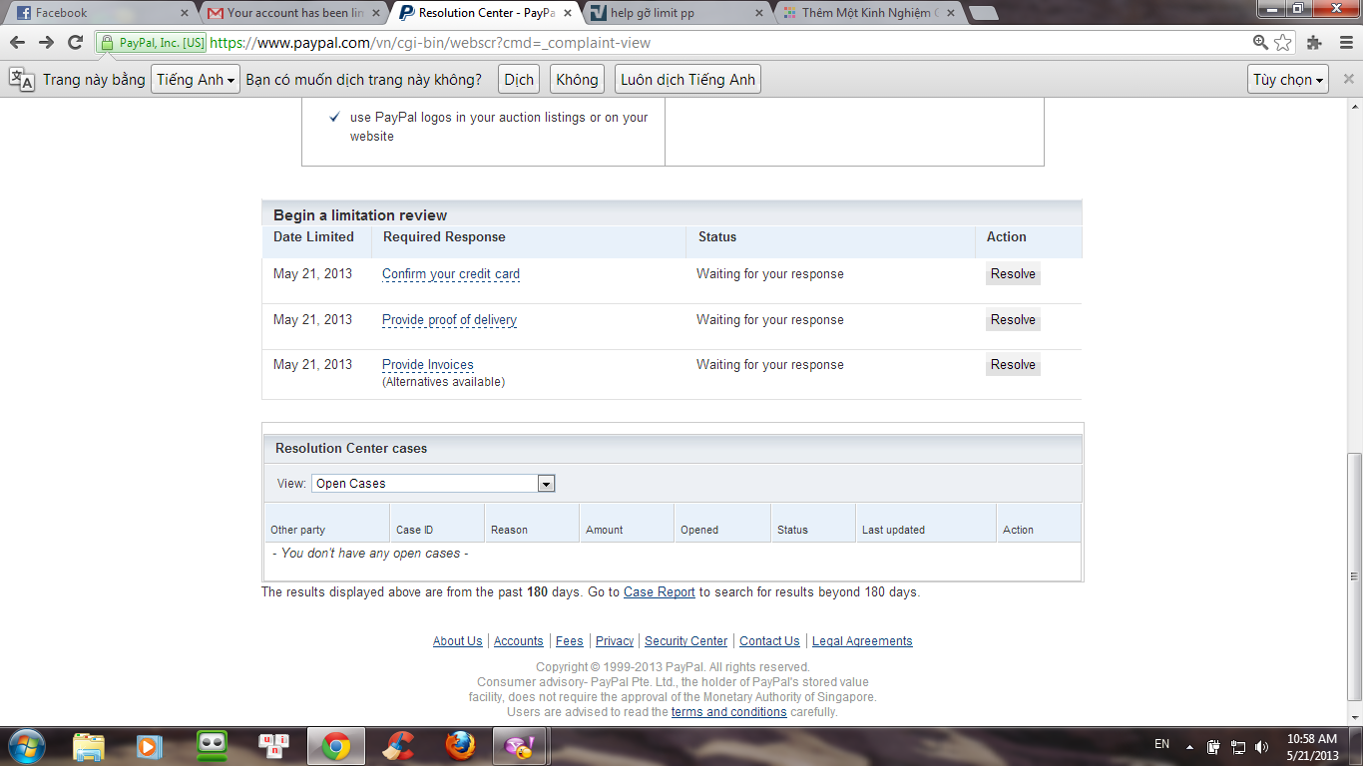1363x766 pixels.
Task: Expand the View 'Open Cases' dropdown
Action: tap(433, 484)
